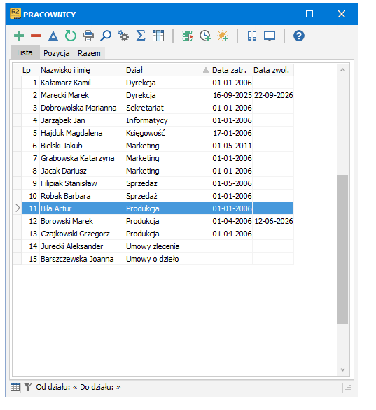The height and width of the screenshot is (410, 376).
Task: Open settings with the gears icon
Action: coord(123,36)
